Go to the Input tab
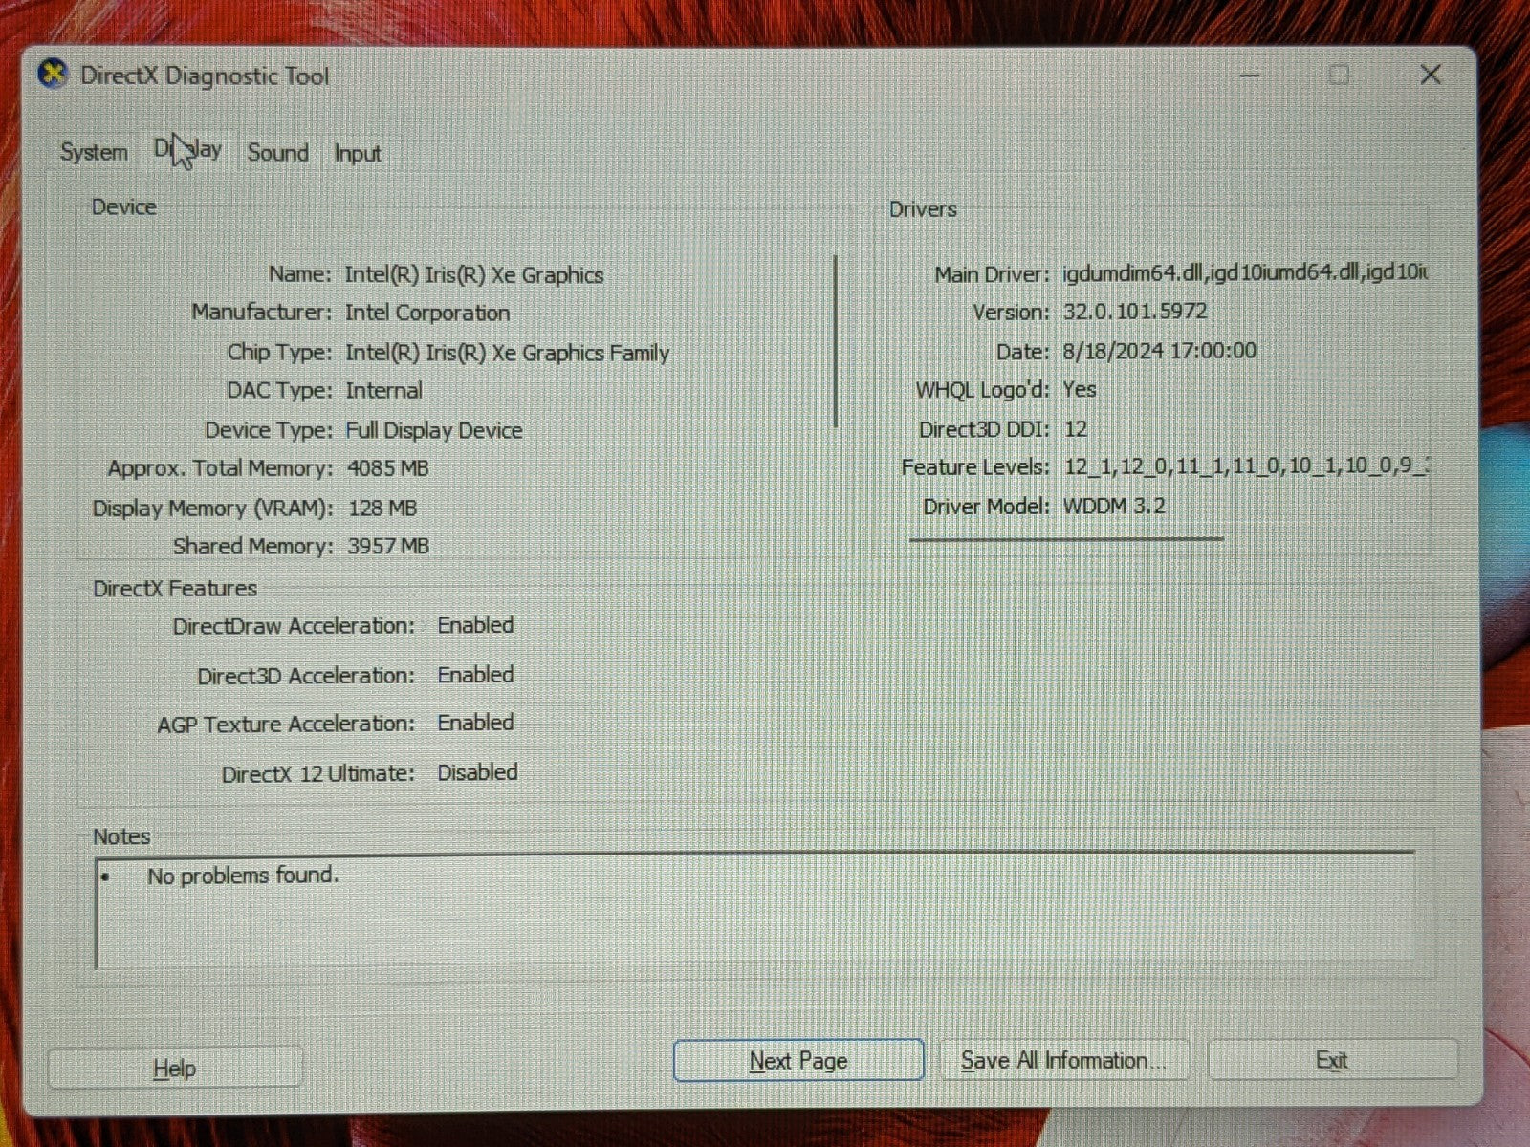The height and width of the screenshot is (1147, 1530). point(357,153)
